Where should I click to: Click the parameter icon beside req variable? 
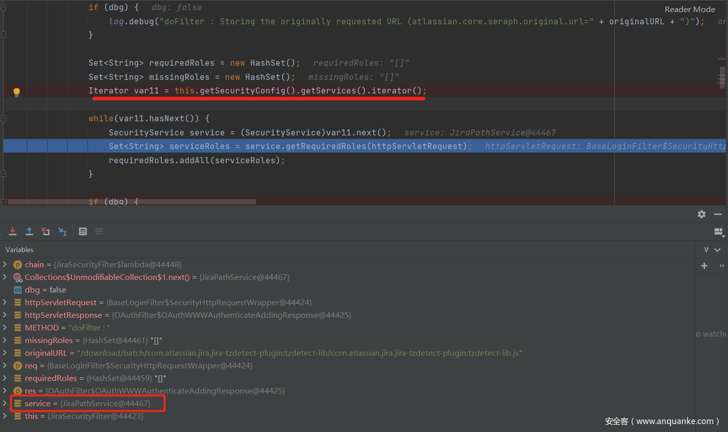coord(18,365)
